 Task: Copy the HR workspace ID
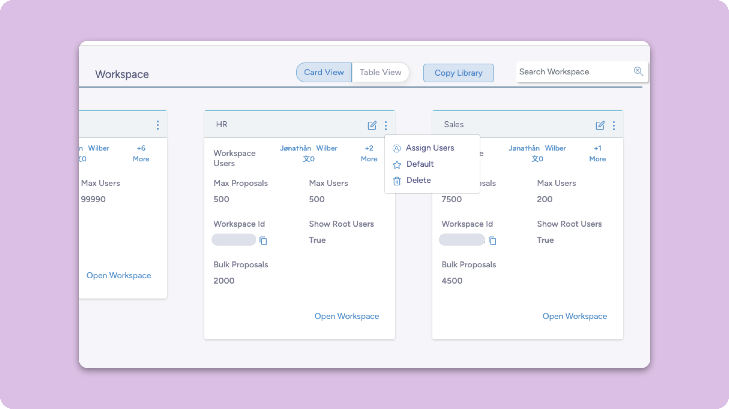263,241
